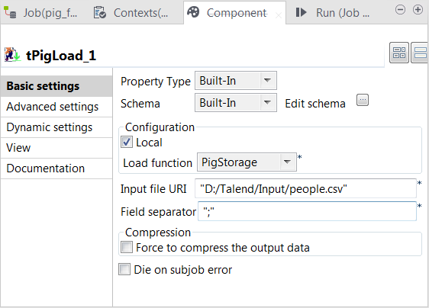Open the Documentation section

(56, 168)
